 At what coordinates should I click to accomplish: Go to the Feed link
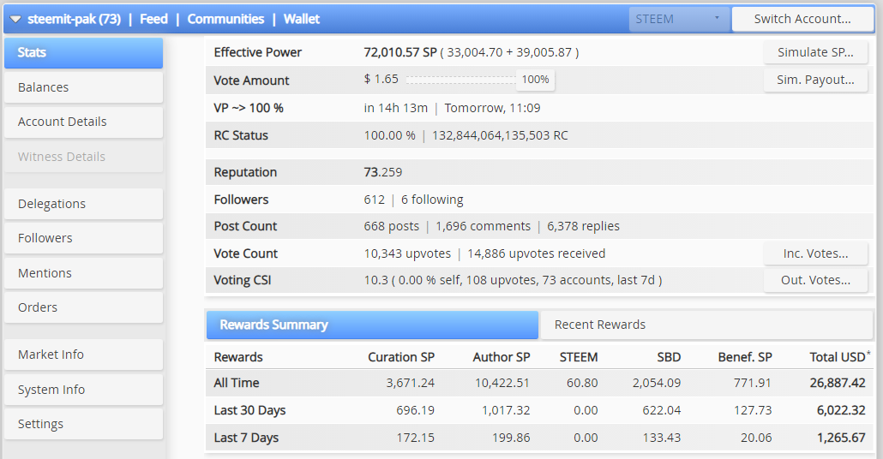[153, 19]
